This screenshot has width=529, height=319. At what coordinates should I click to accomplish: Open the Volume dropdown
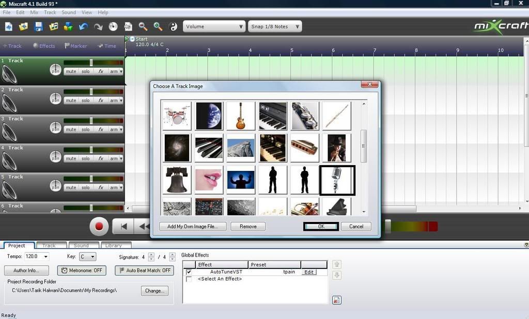[214, 26]
